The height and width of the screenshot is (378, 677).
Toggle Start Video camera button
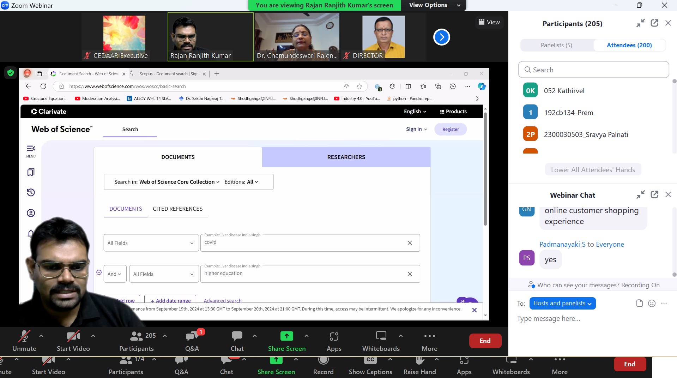[73, 336]
